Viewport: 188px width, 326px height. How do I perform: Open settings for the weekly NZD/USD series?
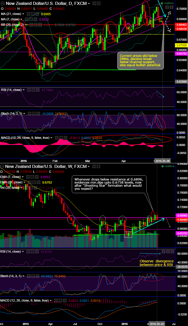(x=99, y=167)
